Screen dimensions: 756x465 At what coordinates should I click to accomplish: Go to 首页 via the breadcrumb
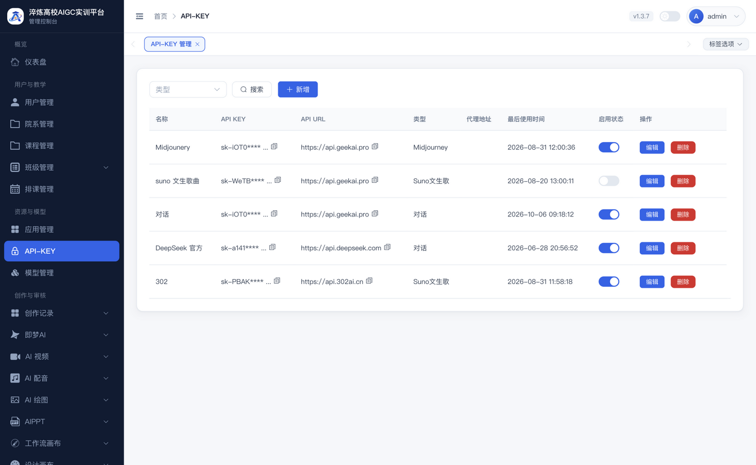[x=161, y=17]
